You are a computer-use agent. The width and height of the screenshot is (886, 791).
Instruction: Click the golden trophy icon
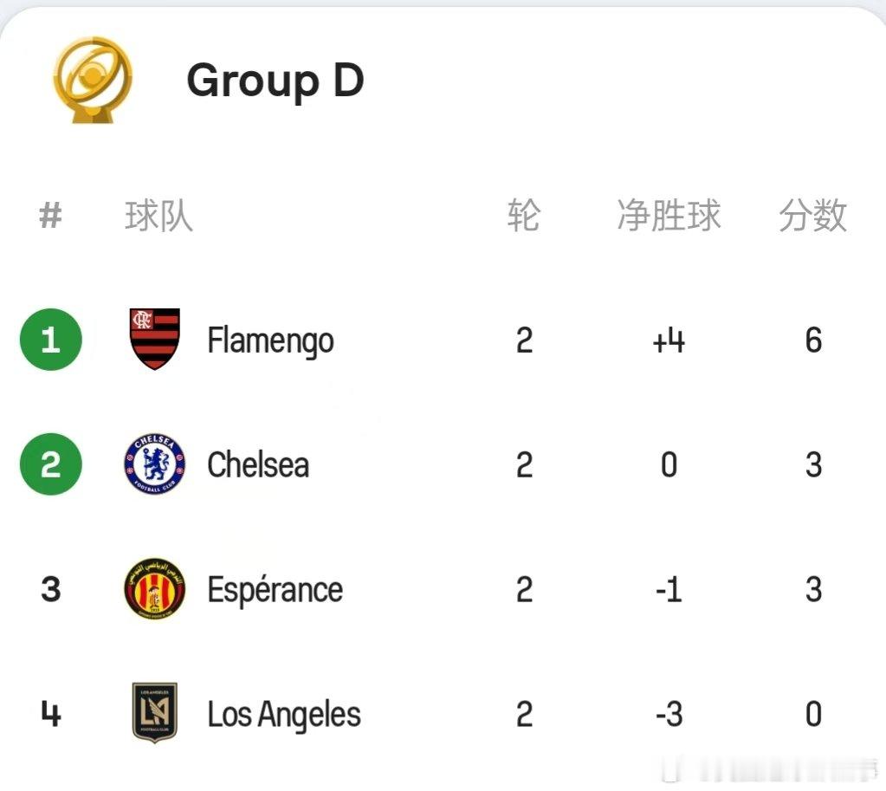pyautogui.click(x=93, y=80)
